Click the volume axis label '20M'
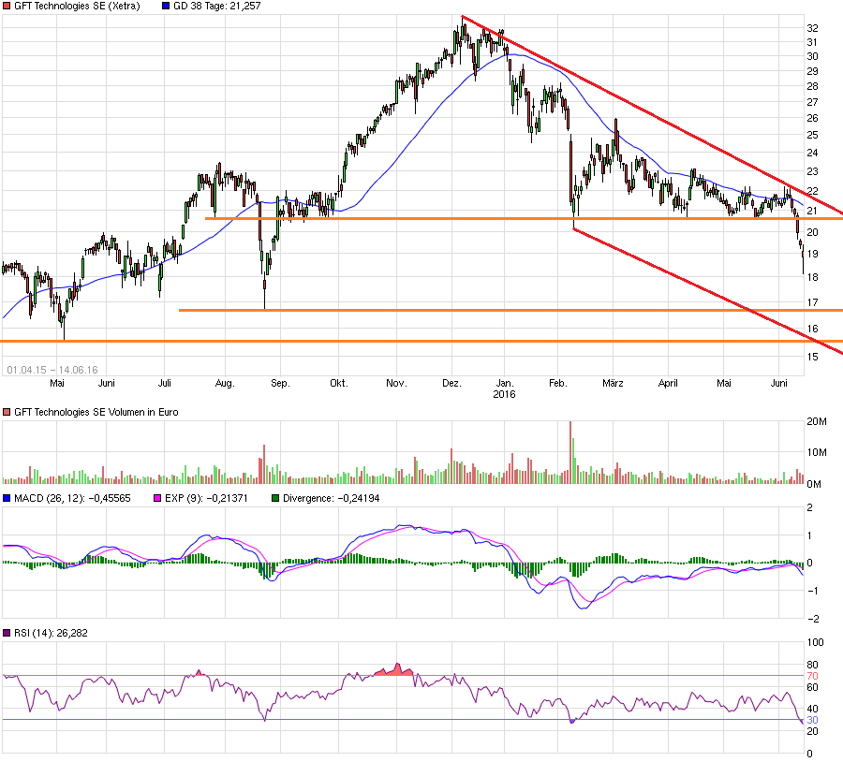This screenshot has height=762, width=843. 817,421
